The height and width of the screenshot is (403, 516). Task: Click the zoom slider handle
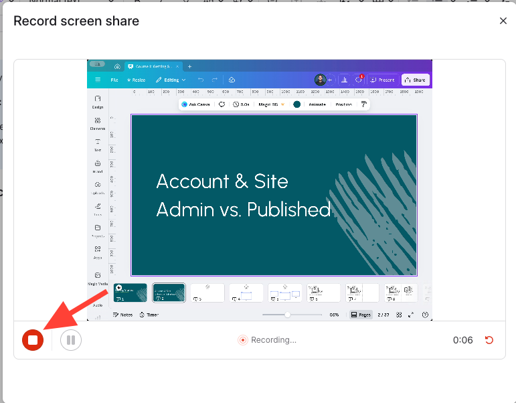pyautogui.click(x=288, y=315)
